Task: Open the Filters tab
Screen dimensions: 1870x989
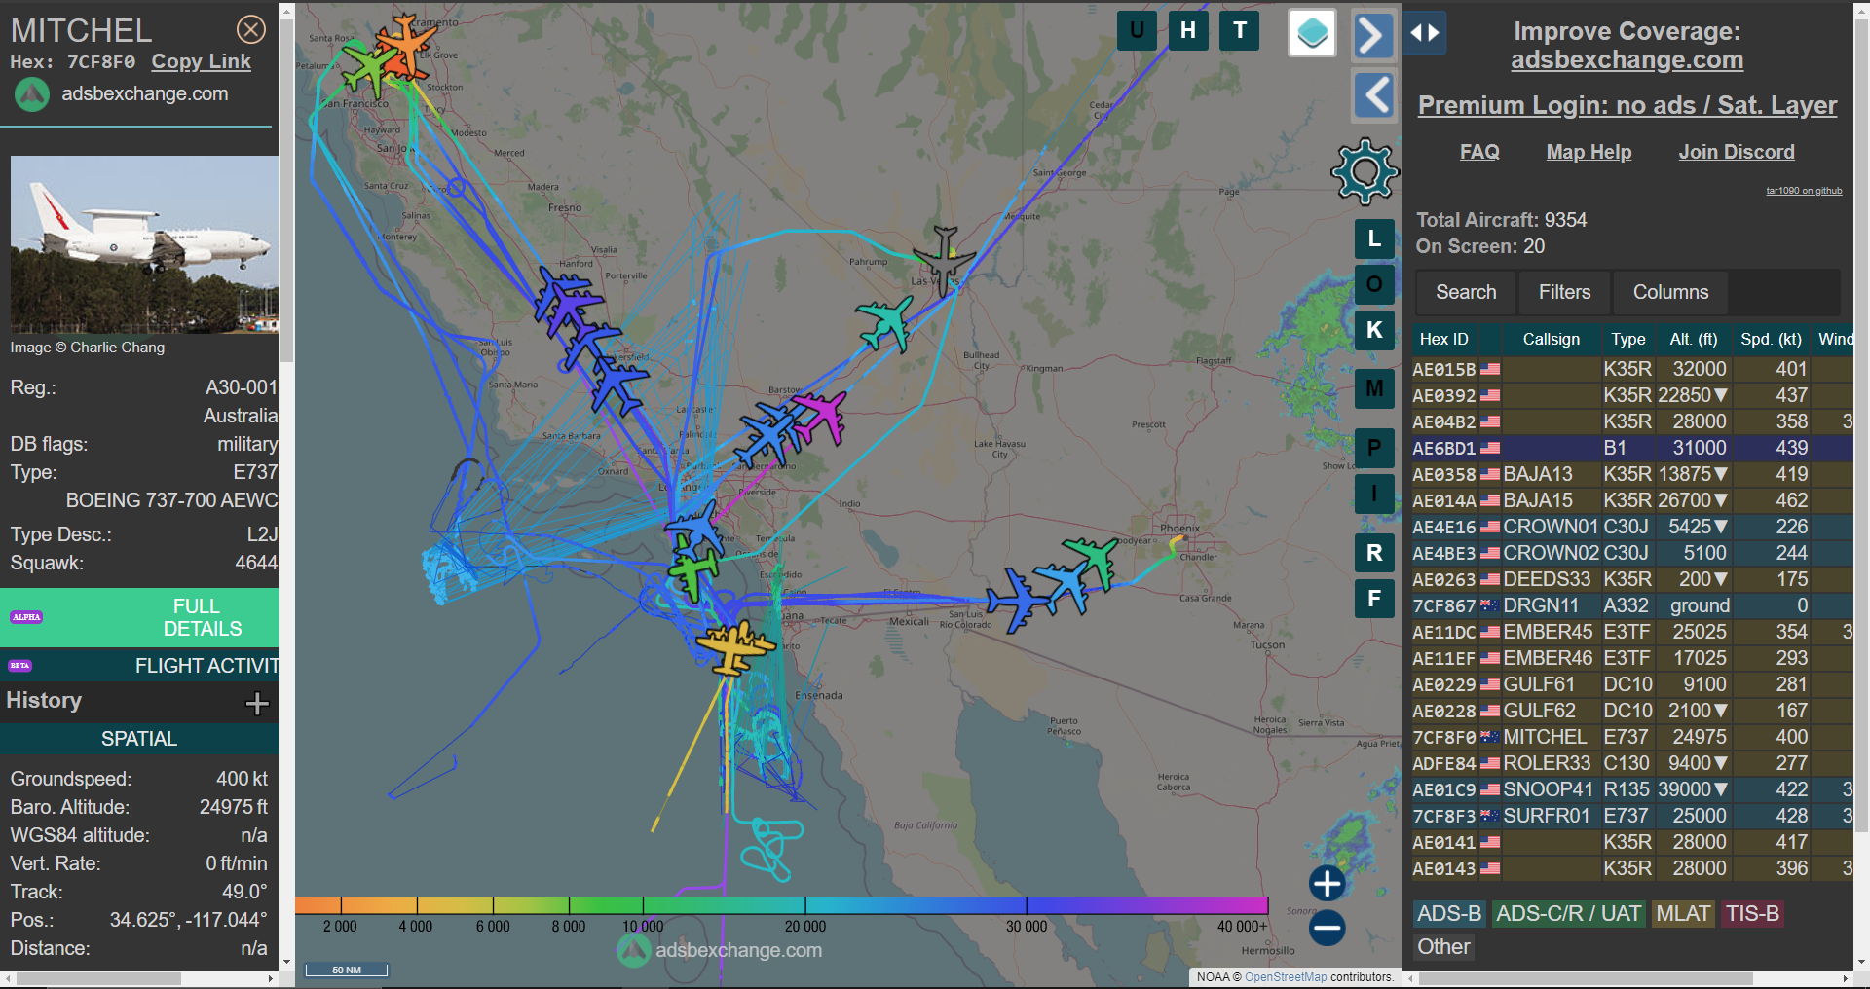Action: (1564, 292)
